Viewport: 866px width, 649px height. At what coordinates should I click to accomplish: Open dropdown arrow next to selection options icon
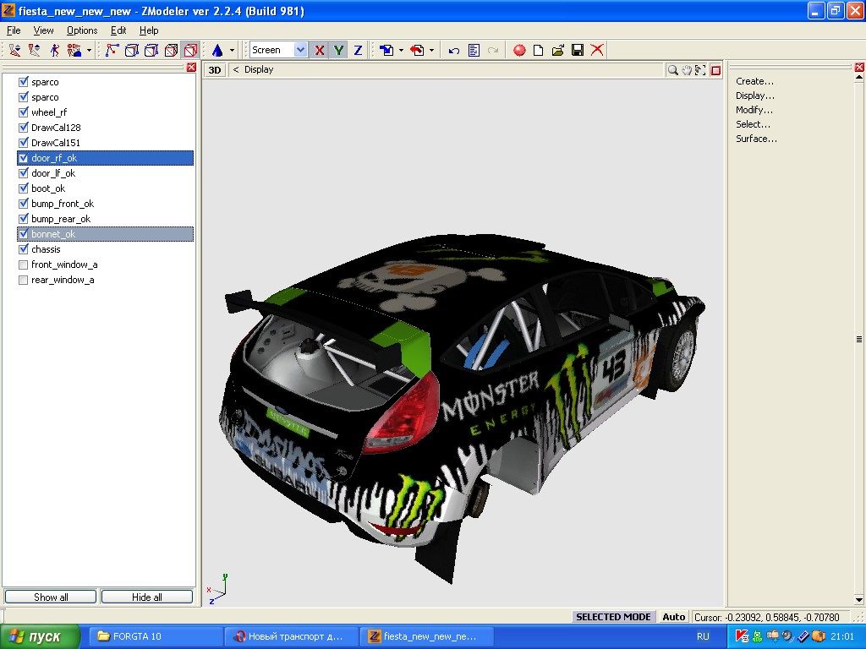[89, 50]
